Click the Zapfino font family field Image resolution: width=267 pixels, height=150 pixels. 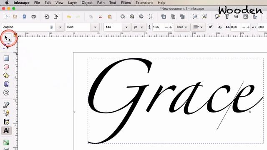pyautogui.click(x=28, y=27)
